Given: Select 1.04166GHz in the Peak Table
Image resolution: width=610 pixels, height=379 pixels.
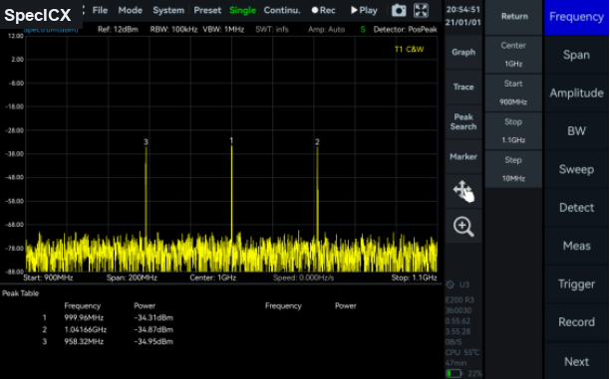Looking at the screenshot, I should pos(86,330).
